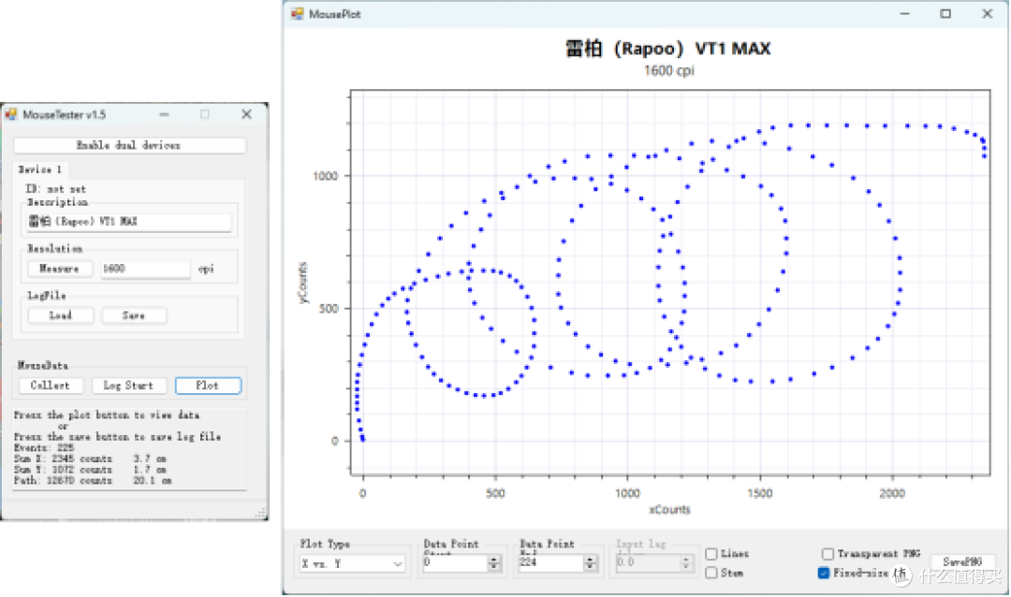
Task: Maximize the MousePlot window
Action: (945, 13)
